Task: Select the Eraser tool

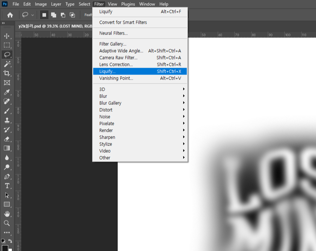Action: click(7, 139)
